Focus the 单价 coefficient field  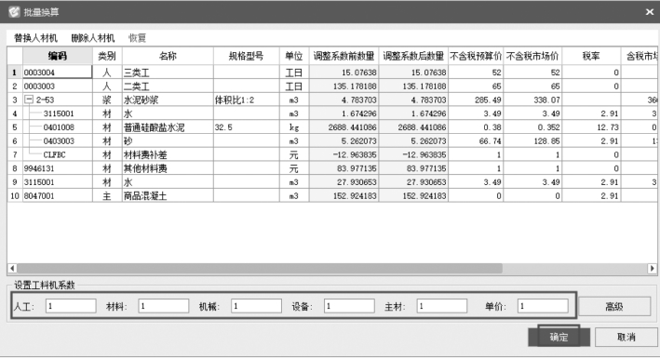click(x=543, y=306)
